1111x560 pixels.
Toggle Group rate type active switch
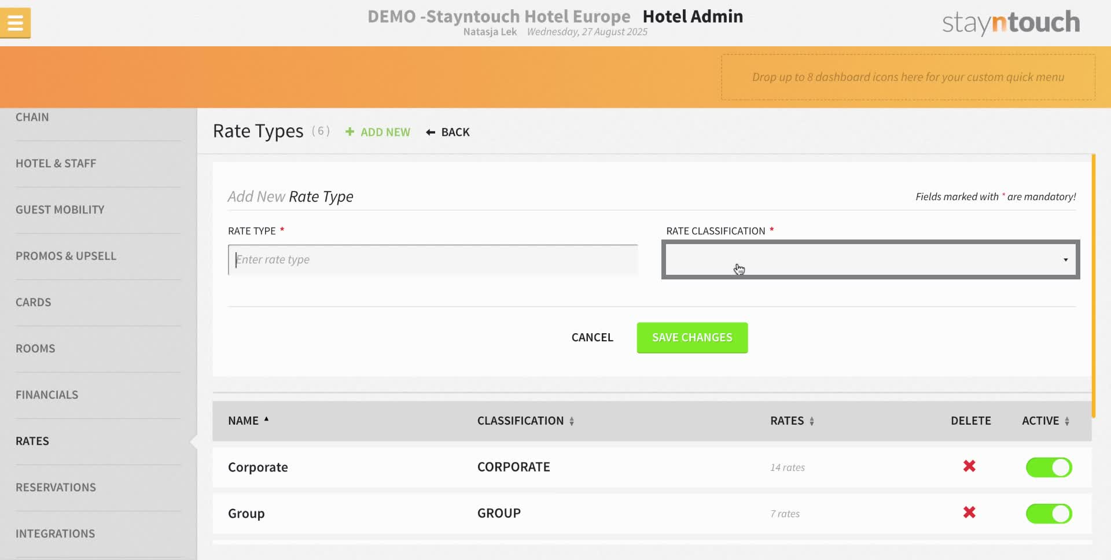click(x=1049, y=513)
